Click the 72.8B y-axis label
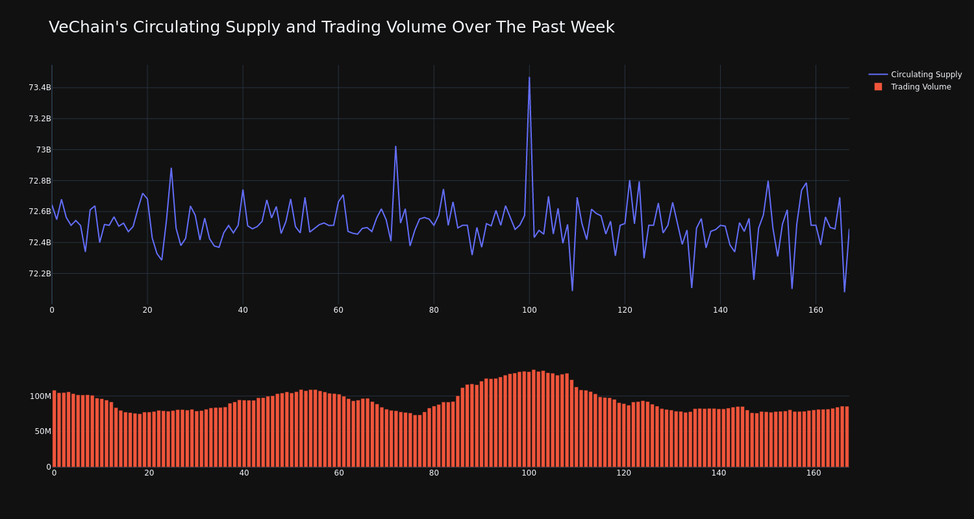The width and height of the screenshot is (974, 519). click(40, 181)
